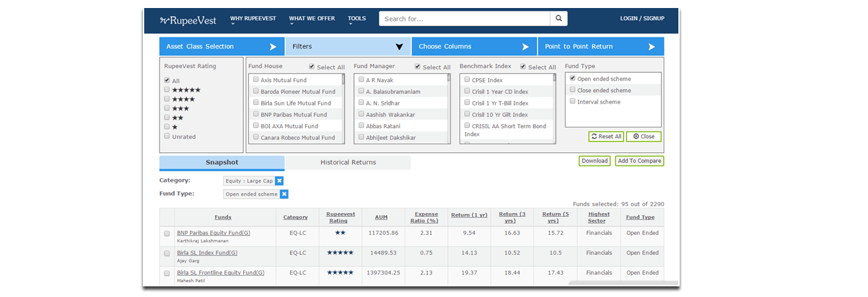This screenshot has height=297, width=868.
Task: Check BOI AXA Mutual Fund
Action: click(256, 125)
